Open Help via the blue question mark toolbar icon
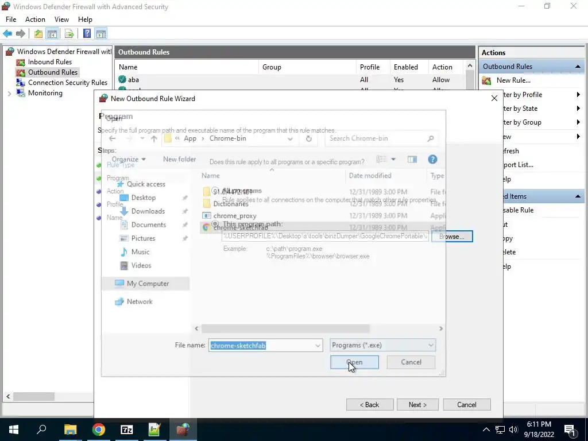The width and height of the screenshot is (588, 441). coord(87,34)
